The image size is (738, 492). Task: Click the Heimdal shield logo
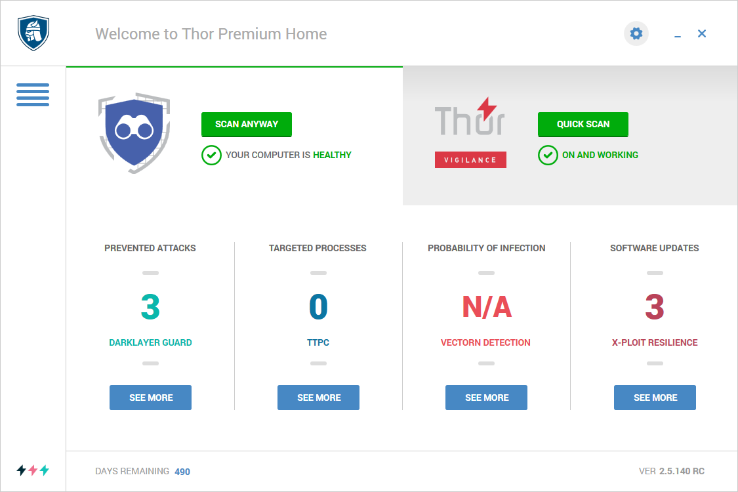point(33,33)
